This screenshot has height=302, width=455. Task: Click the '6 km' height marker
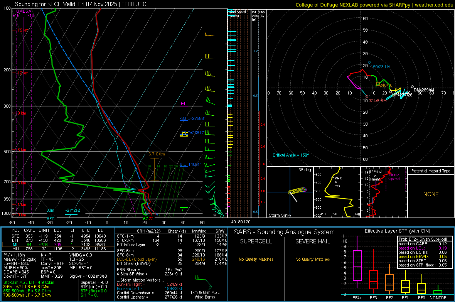pyautogui.click(x=22, y=150)
